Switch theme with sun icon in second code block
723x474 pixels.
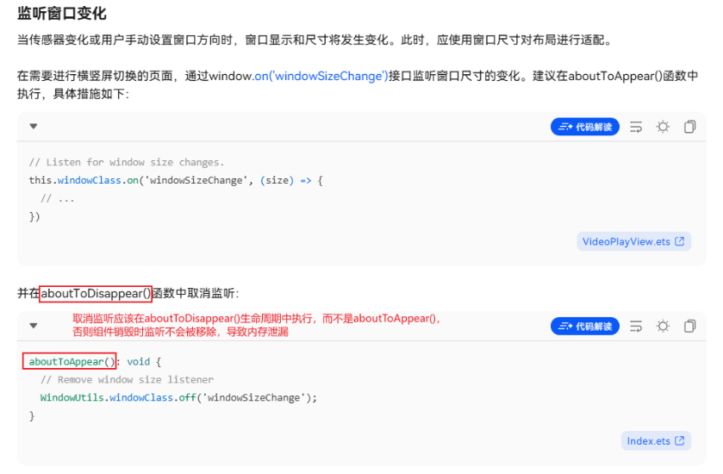663,327
